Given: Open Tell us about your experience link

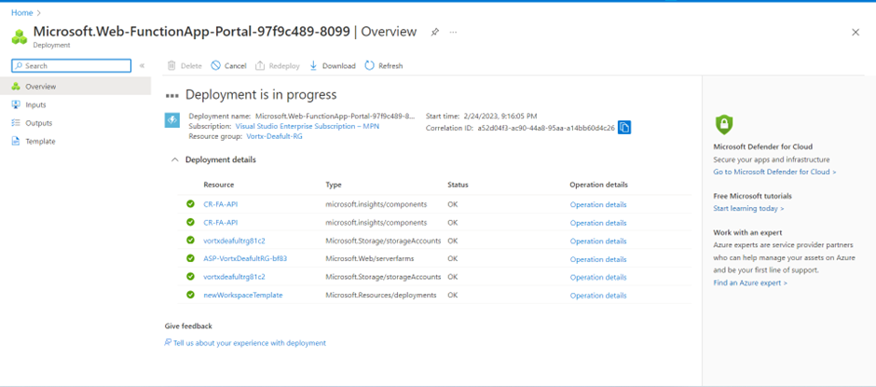Looking at the screenshot, I should 250,343.
